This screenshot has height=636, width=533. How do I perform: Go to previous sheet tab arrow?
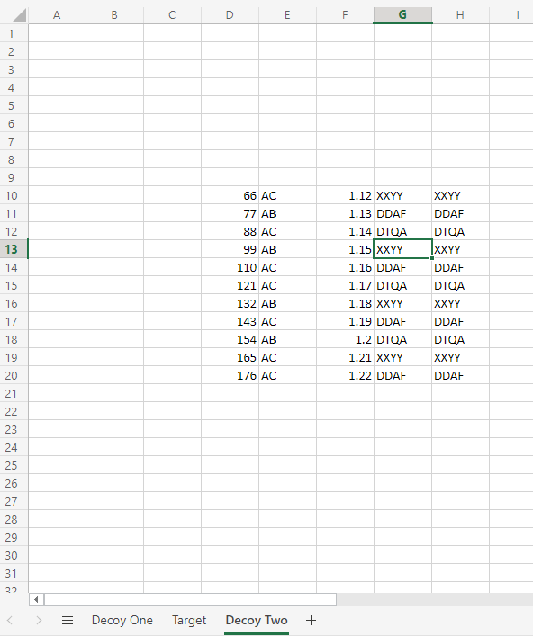pyautogui.click(x=10, y=620)
